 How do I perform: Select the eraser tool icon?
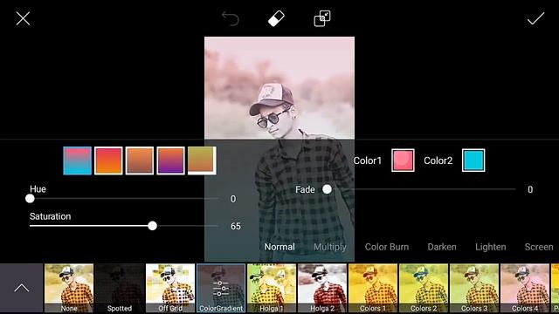click(x=276, y=18)
